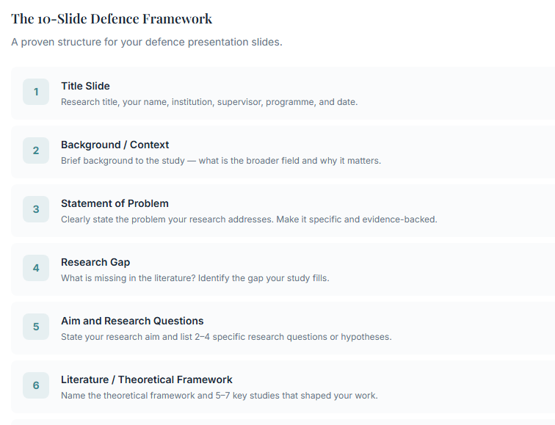Select the 2–4 research questions description
555x425 pixels.
pyautogui.click(x=226, y=337)
